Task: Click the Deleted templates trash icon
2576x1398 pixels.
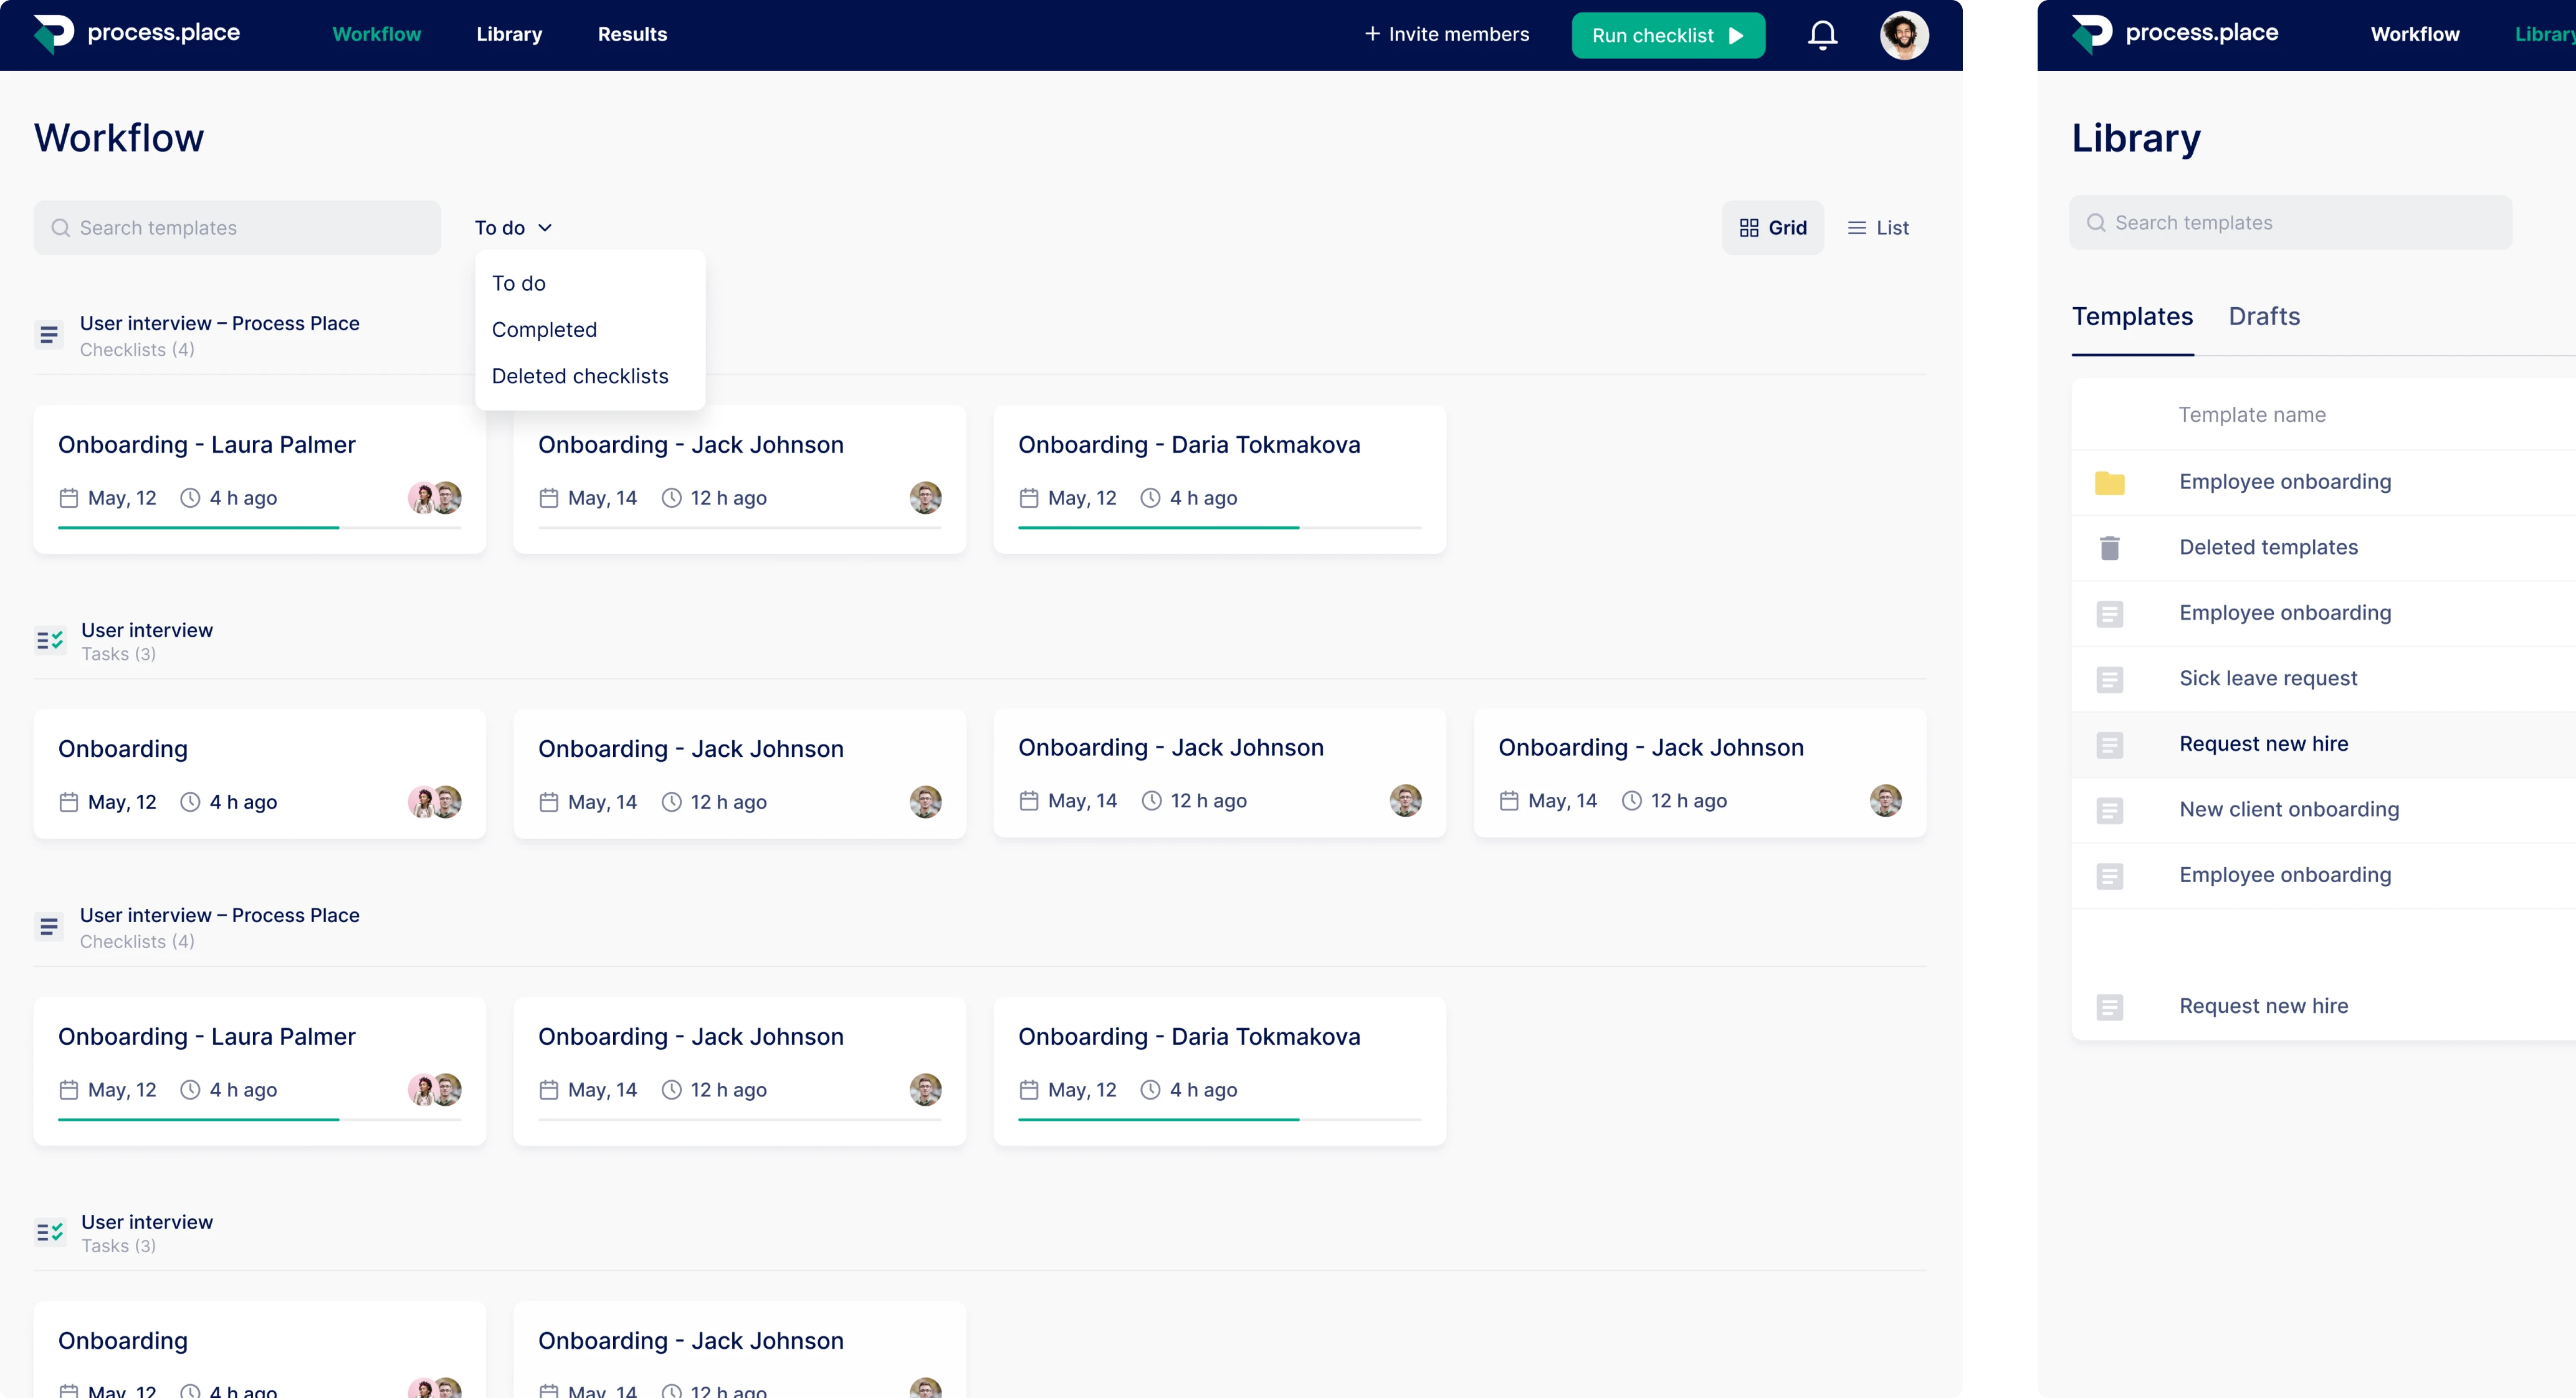Action: pos(2109,547)
